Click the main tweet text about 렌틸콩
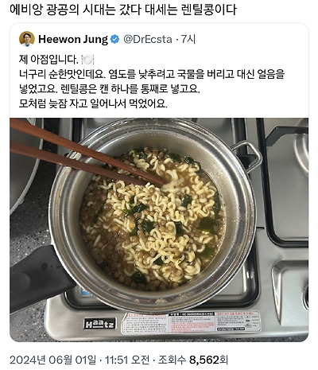Viewport: 318px width, 370px height. click(123, 10)
